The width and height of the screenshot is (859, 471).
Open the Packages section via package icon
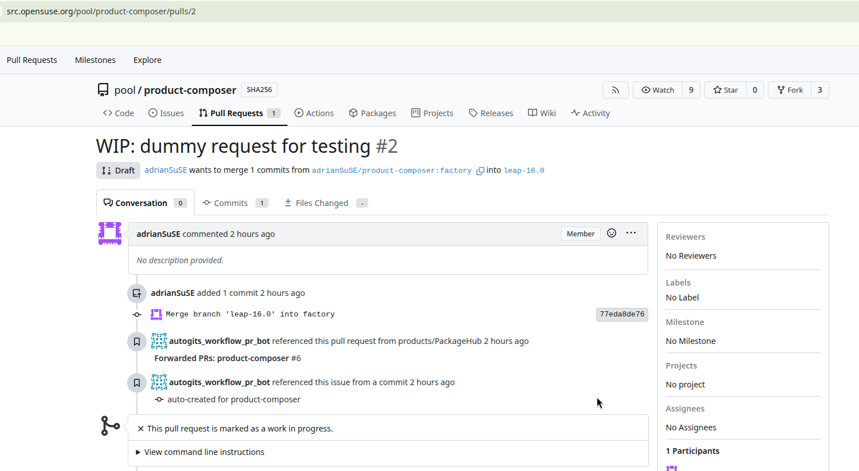coord(353,113)
